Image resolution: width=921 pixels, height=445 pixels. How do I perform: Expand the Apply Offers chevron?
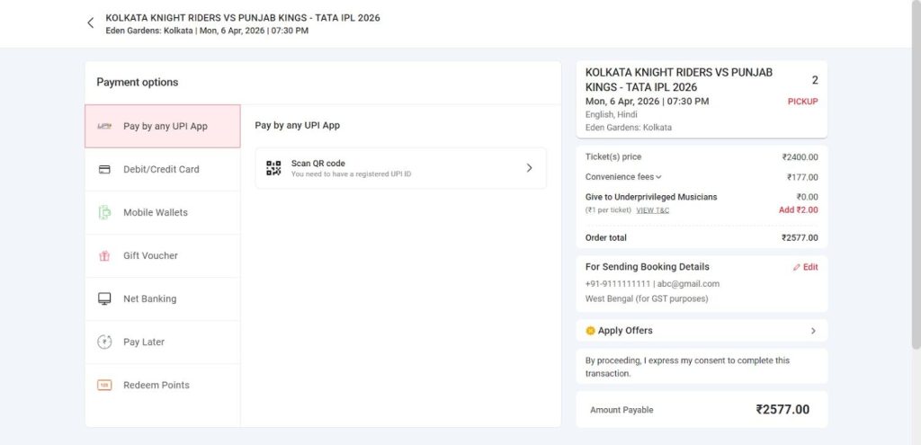813,331
